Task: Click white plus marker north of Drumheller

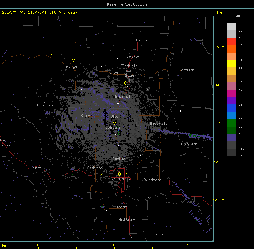Action: (x=180, y=111)
